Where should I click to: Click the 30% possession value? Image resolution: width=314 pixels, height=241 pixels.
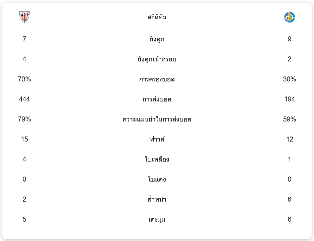click(x=289, y=79)
